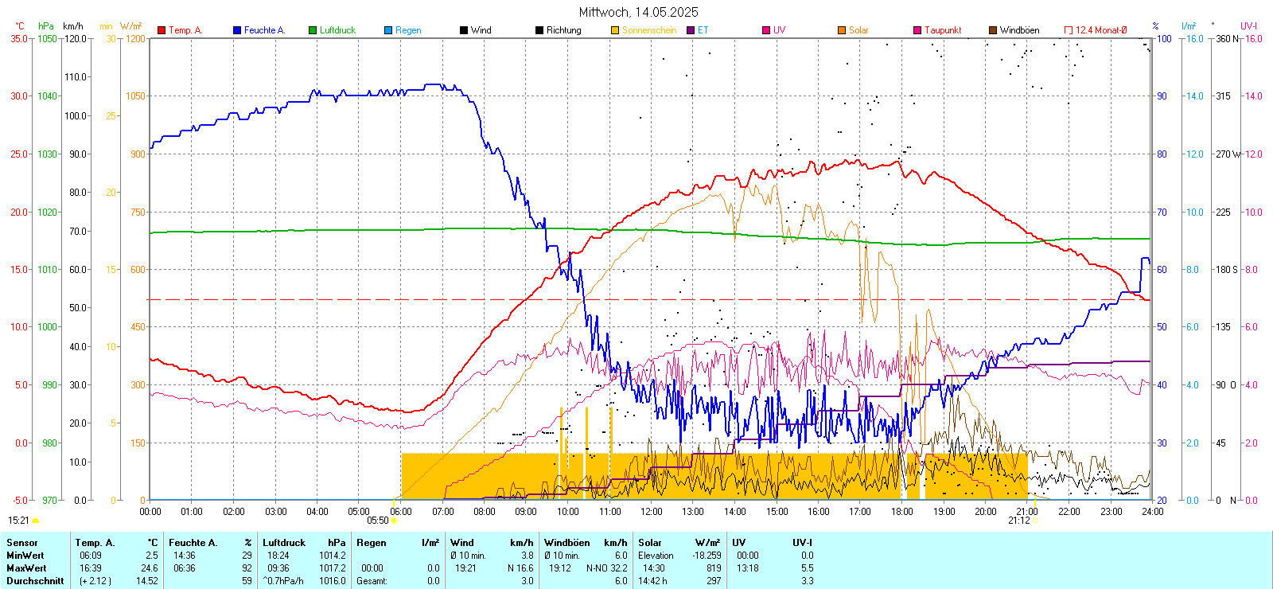Viewport: 1273px width, 589px height.
Task: Click the green Luftdruck legend marker
Action: (313, 30)
